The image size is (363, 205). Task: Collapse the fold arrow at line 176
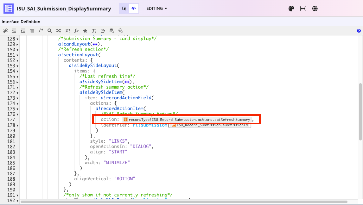17,115
